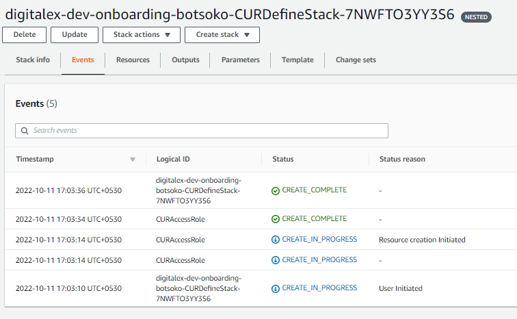Expand the Create stack dropdown

pyautogui.click(x=222, y=35)
